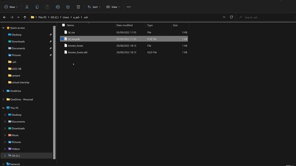Uncheck the id_rsa.pub file checkbox
Image resolution: width=296 pixels, height=166 pixels.
[62, 39]
